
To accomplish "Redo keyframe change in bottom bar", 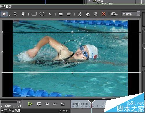I will [x=55, y=104].
